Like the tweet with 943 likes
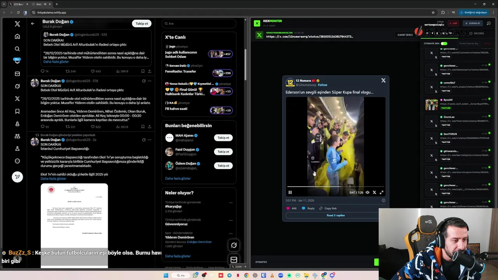 point(96,72)
